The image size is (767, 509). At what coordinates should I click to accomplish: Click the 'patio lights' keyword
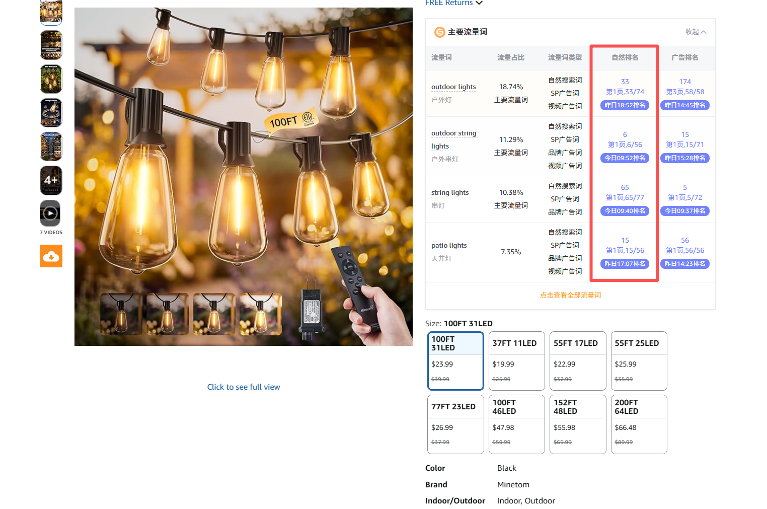[449, 245]
